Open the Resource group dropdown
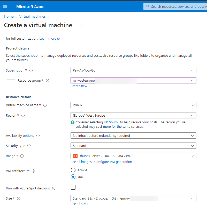 pos(133,80)
